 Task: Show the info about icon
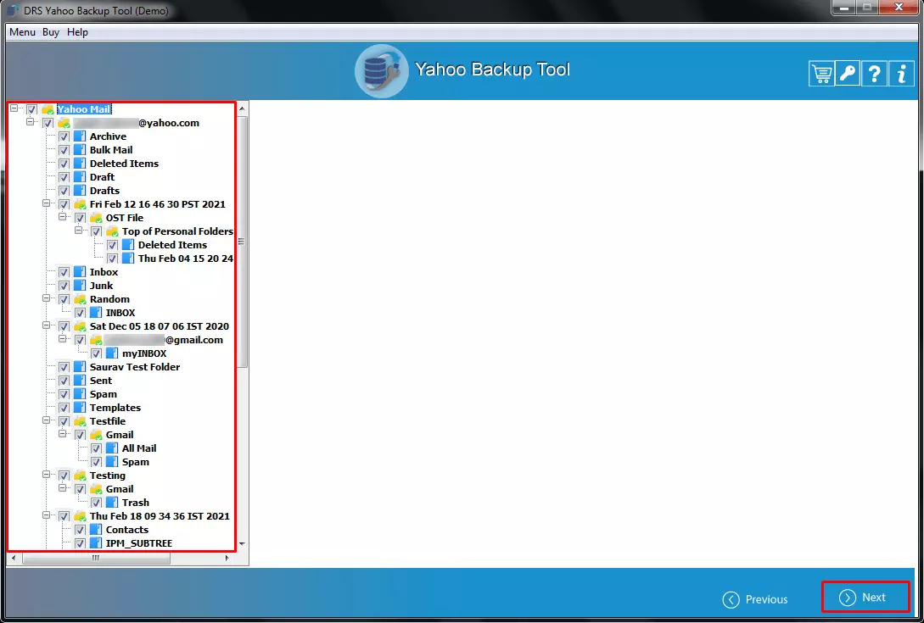(901, 74)
